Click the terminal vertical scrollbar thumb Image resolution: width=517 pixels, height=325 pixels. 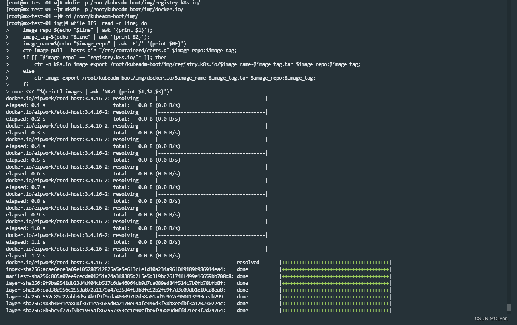[509, 308]
